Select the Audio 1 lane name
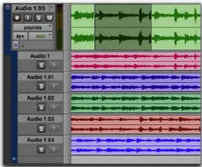202x167 pixels. click(40, 56)
